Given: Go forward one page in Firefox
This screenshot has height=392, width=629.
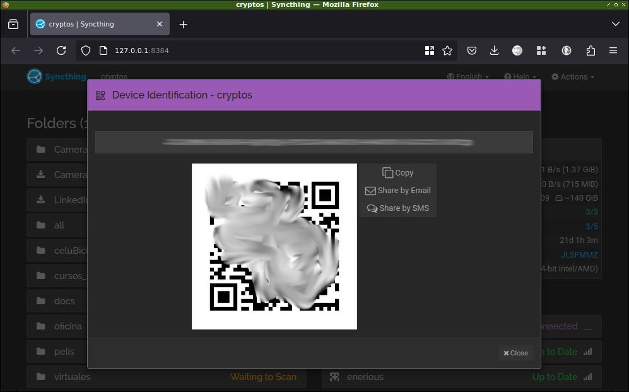Looking at the screenshot, I should 38,50.
